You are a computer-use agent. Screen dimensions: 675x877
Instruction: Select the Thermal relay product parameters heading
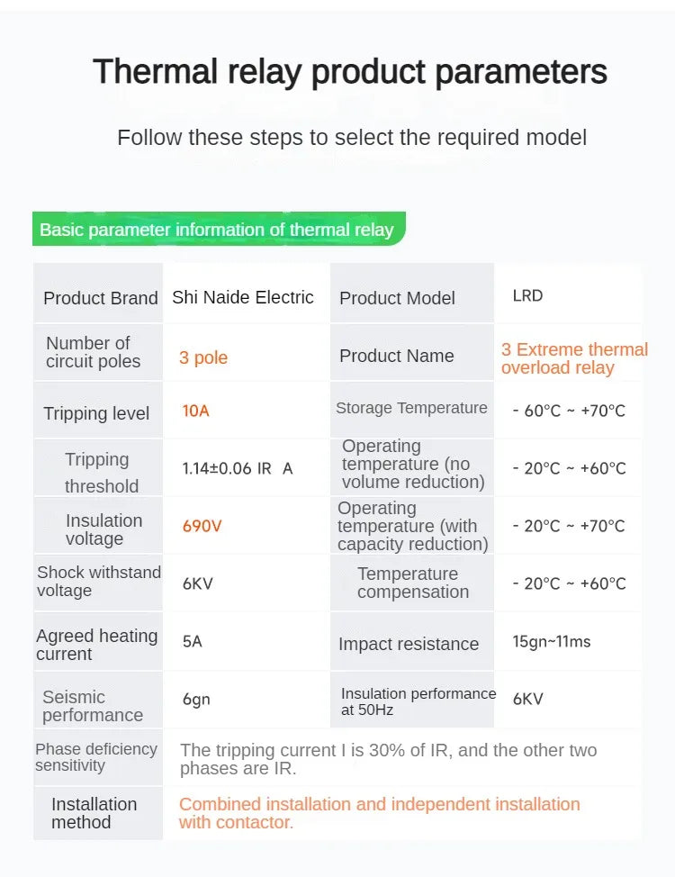[350, 72]
